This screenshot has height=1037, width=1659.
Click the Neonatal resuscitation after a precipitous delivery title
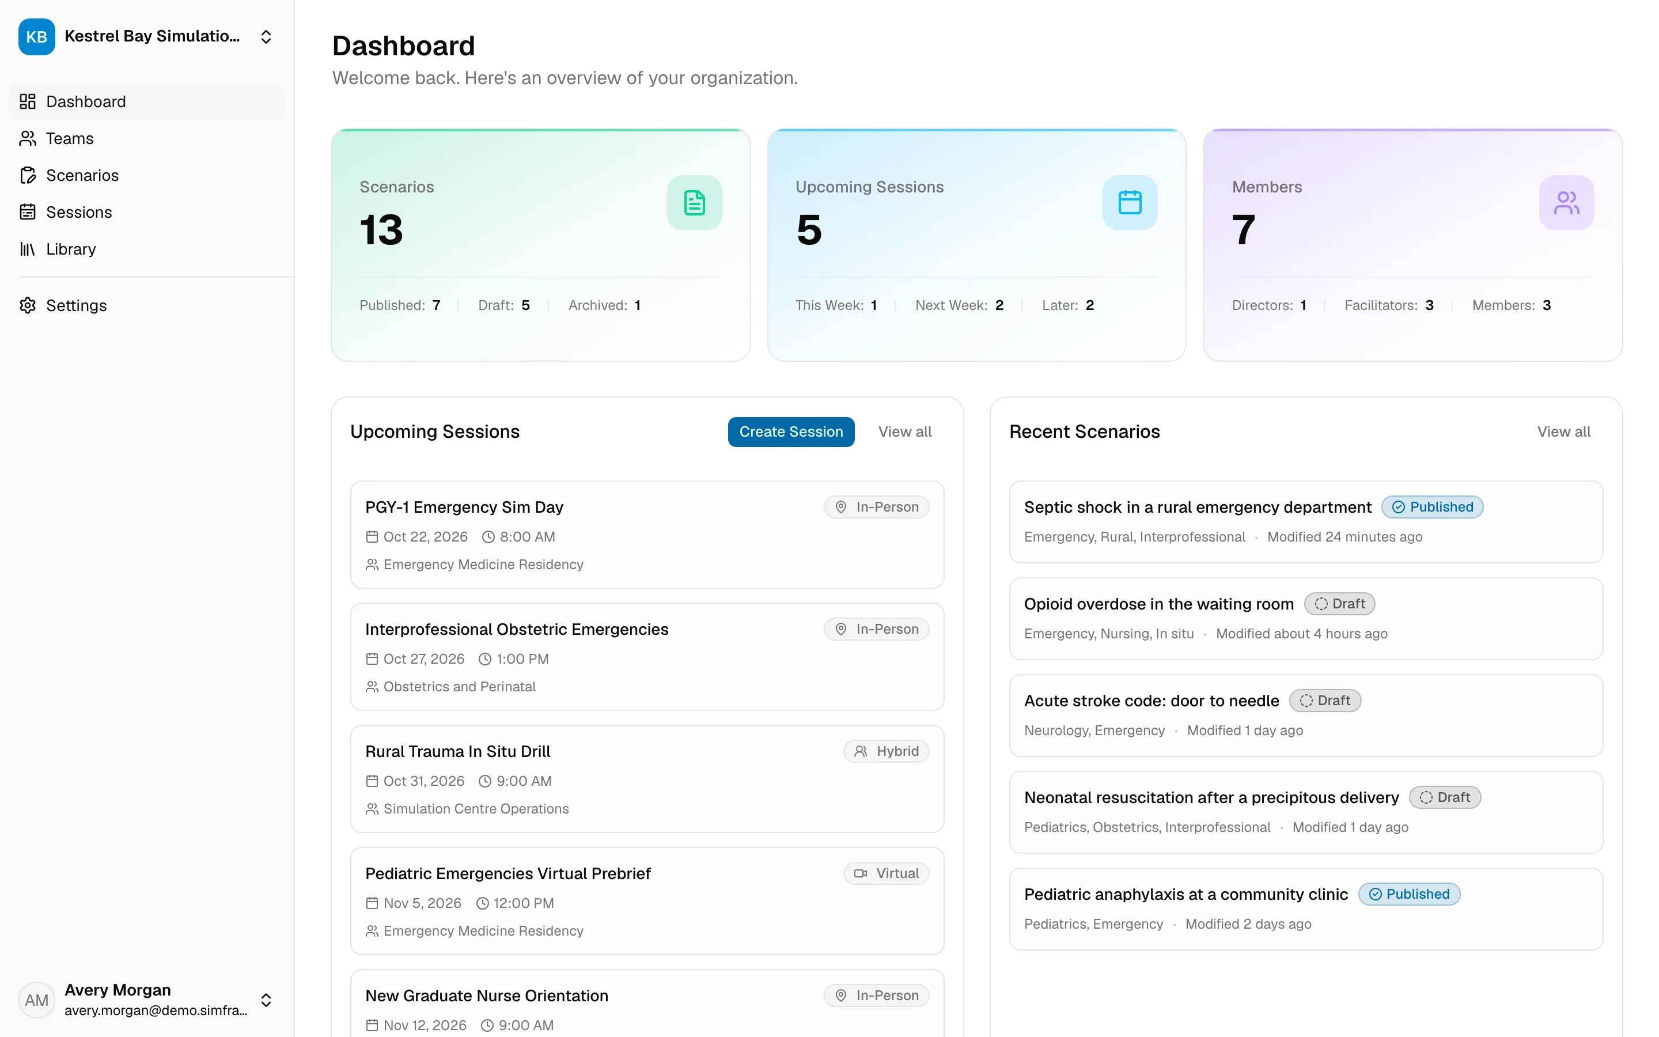point(1211,797)
